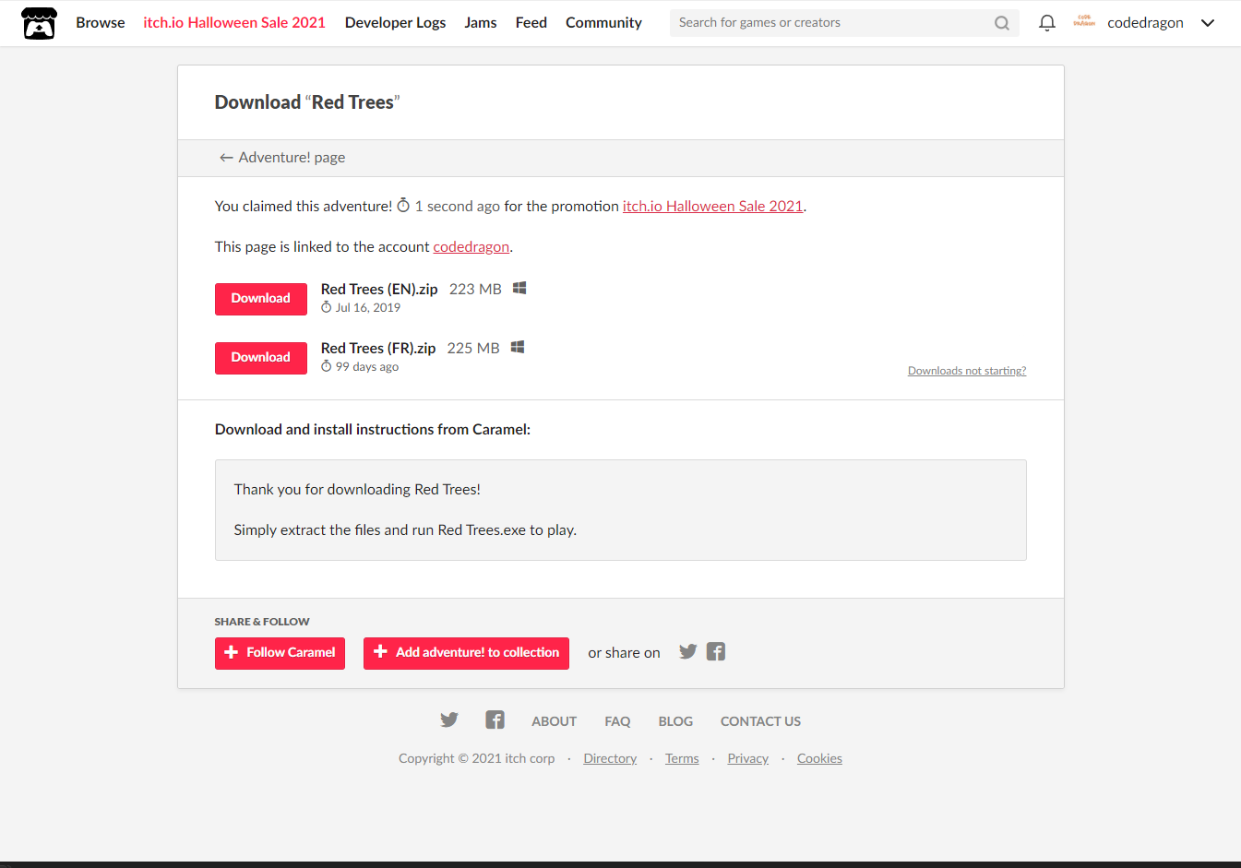
Task: Go back to the Adventure! page
Action: coord(282,158)
